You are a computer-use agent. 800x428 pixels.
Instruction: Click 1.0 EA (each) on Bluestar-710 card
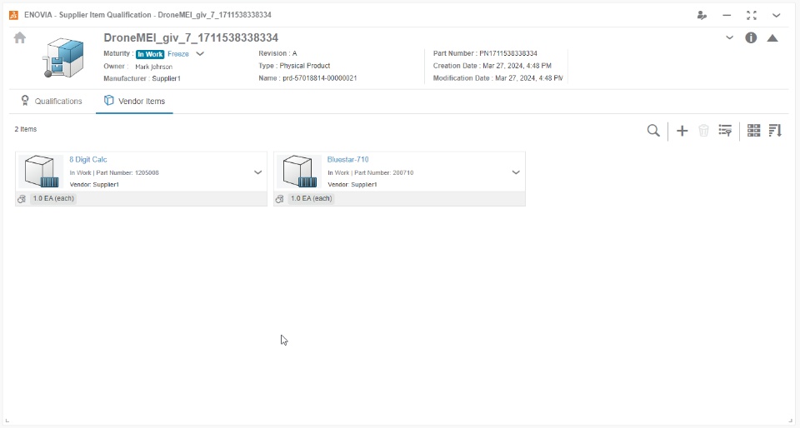coord(311,199)
